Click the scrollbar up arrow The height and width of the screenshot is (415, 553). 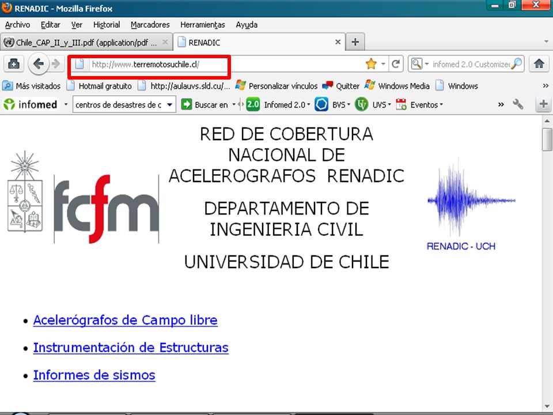[x=547, y=121]
